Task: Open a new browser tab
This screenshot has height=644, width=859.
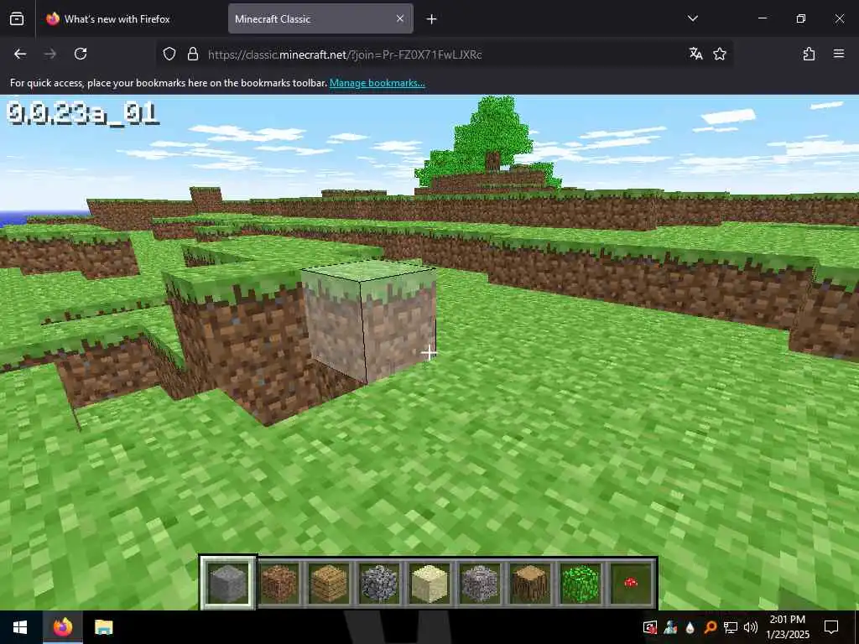Action: [x=432, y=19]
